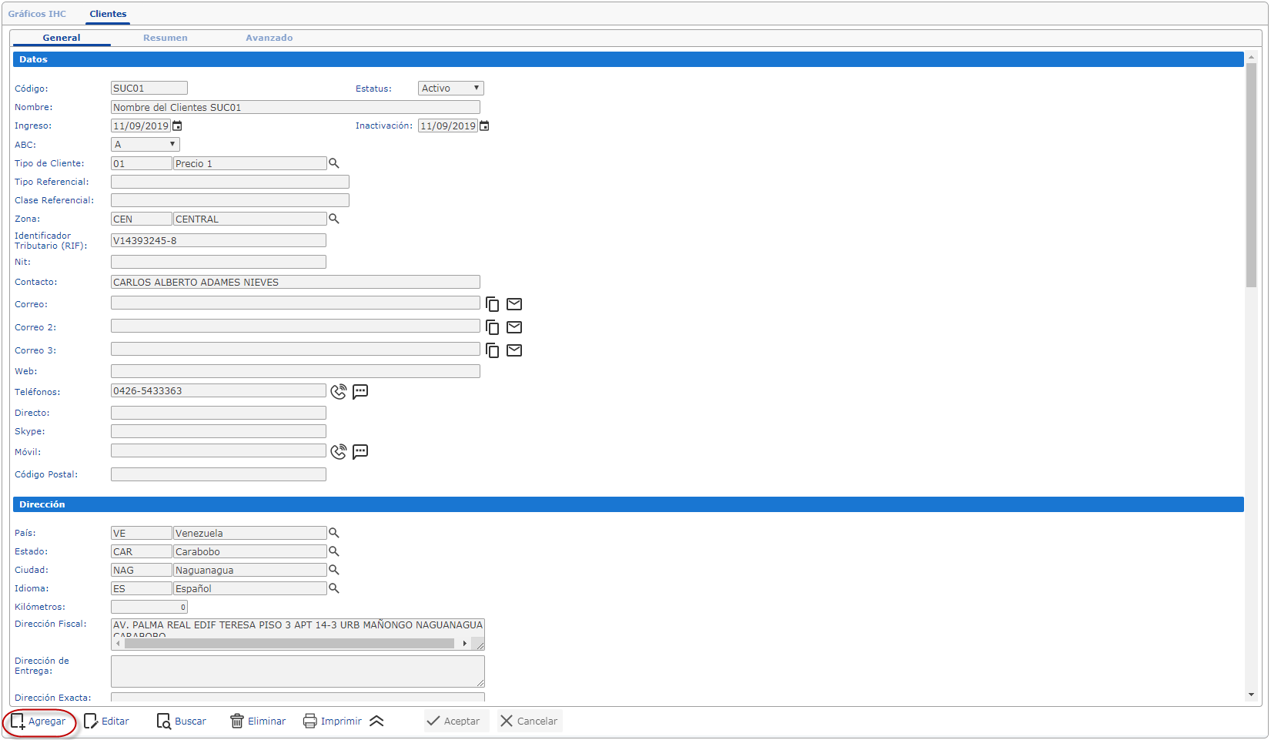
Task: Switch to the Resumen tab
Action: coord(165,38)
